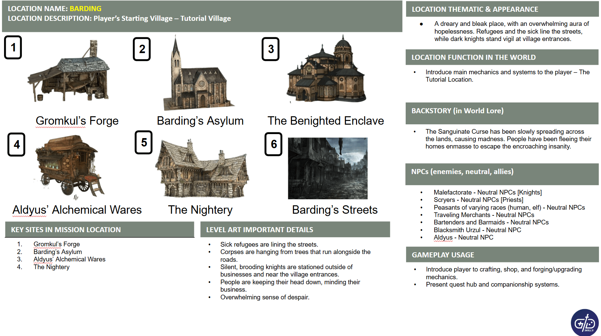Click the GD Skills logo in the corner

585,323
